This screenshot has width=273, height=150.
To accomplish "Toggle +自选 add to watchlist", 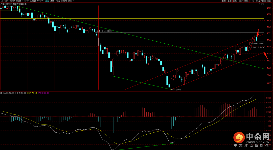I will (x=263, y=1).
